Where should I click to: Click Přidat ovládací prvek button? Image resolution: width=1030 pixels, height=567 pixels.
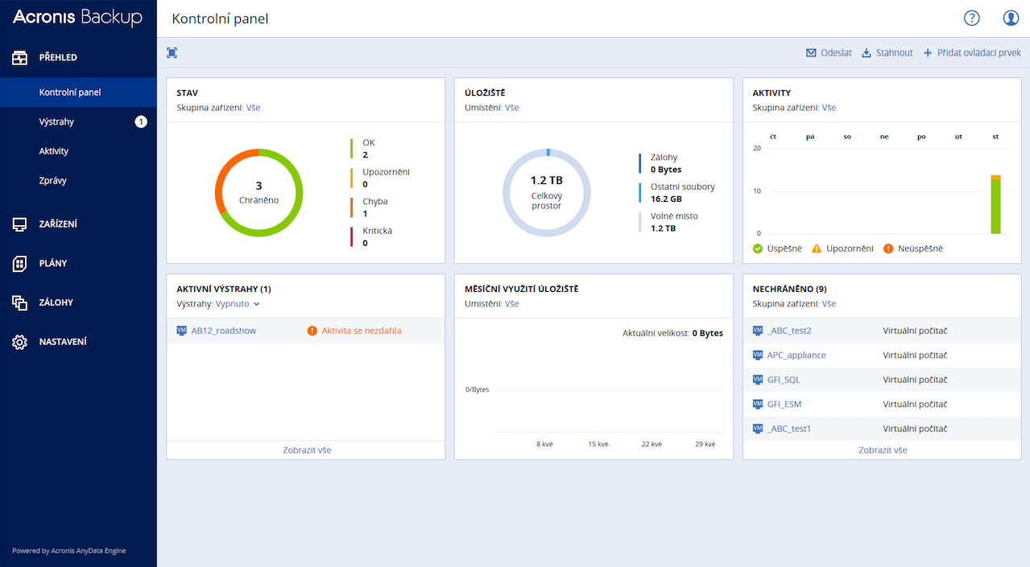[972, 53]
